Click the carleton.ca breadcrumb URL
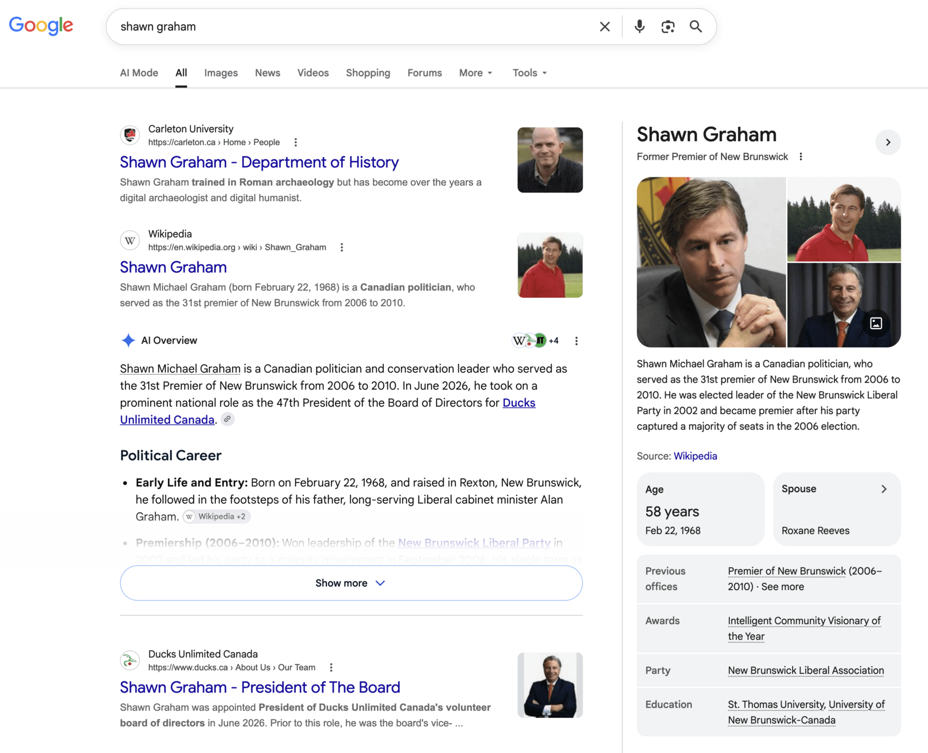Viewport: 928px width, 753px height. [214, 142]
